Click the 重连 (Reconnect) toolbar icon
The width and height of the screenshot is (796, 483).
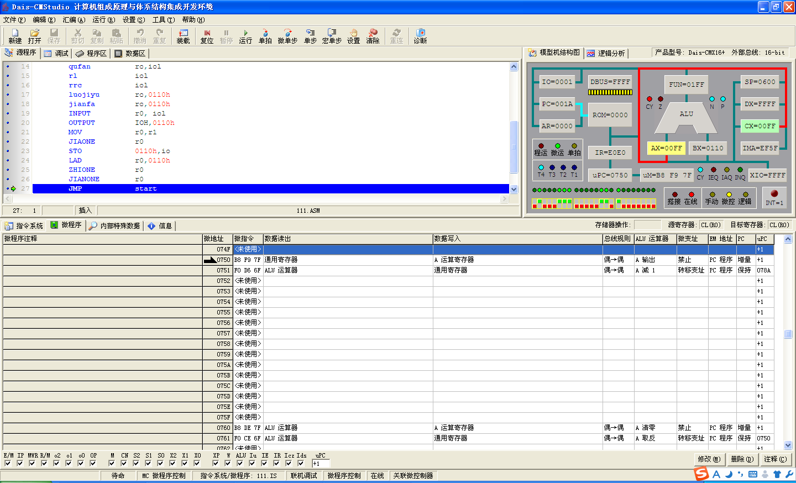tap(396, 36)
